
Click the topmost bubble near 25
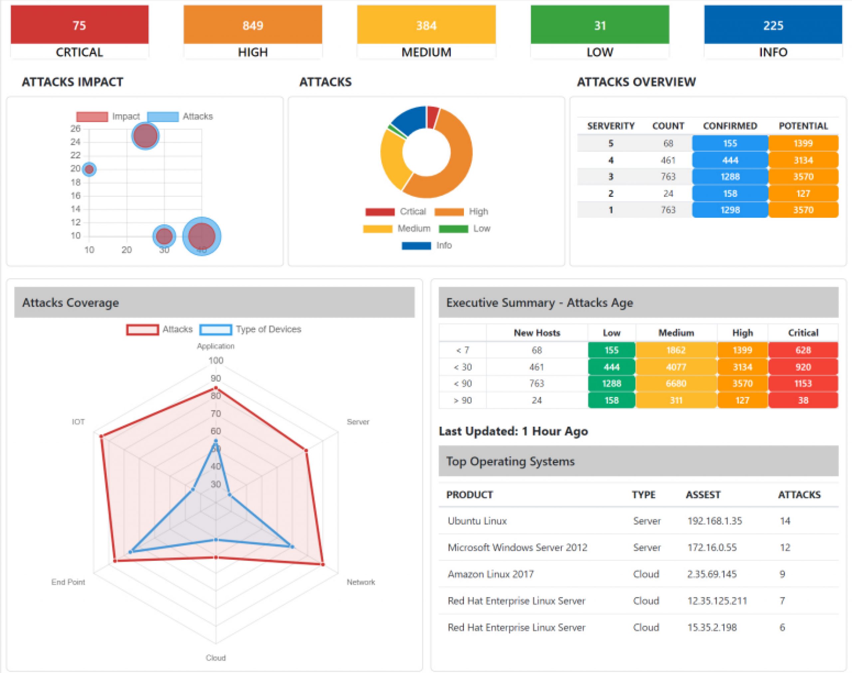point(145,136)
